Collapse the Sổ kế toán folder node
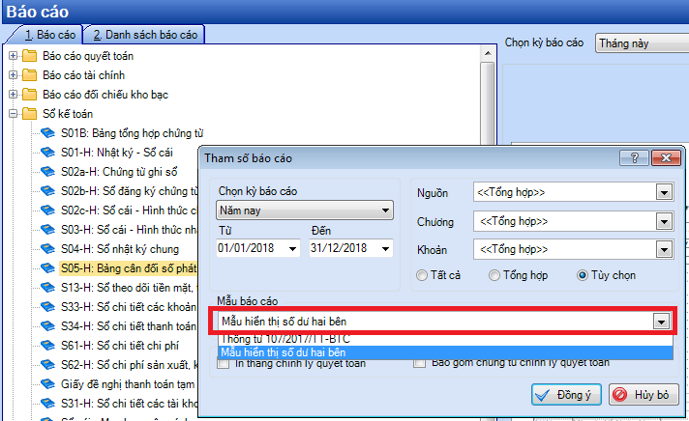Image resolution: width=689 pixels, height=421 pixels. point(14,114)
